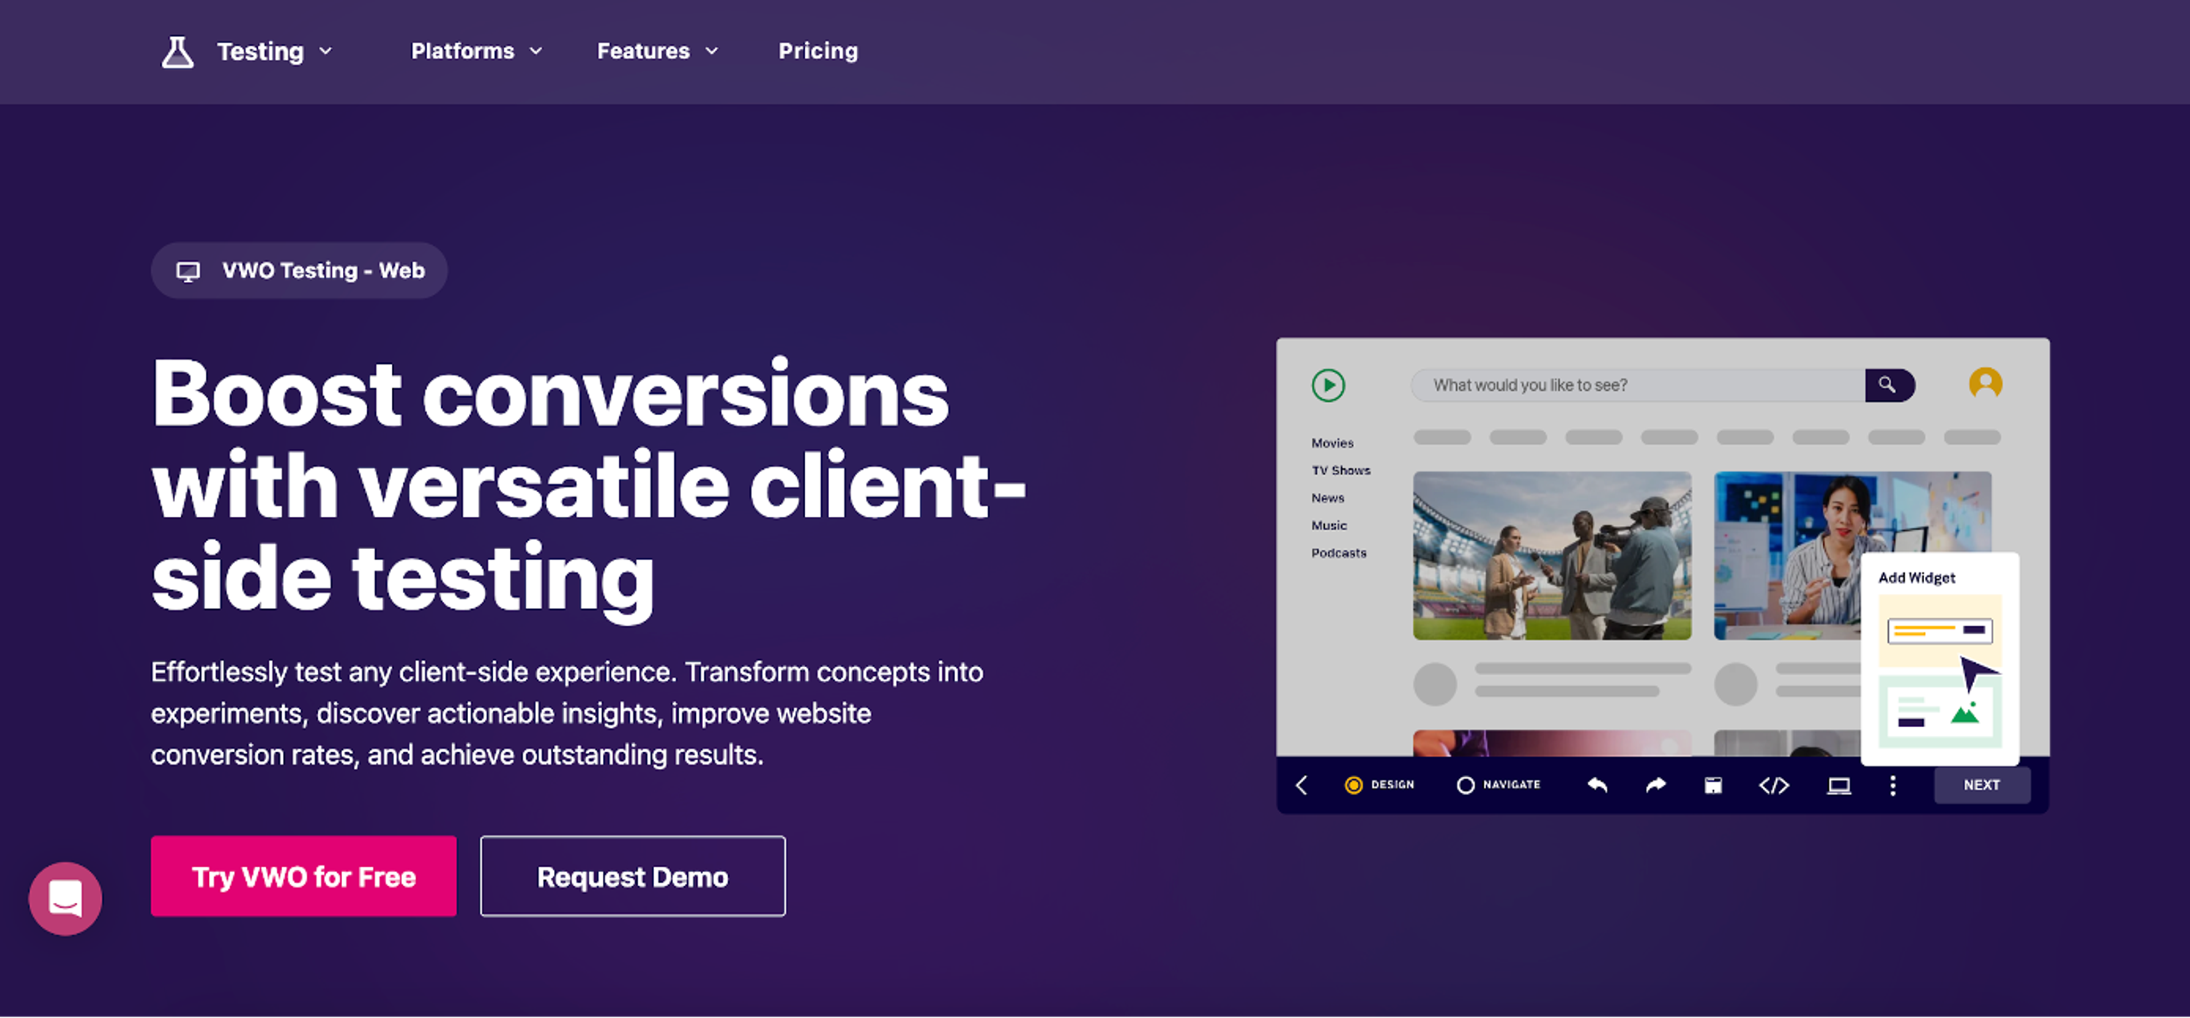Select Movies in the sidebar
The image size is (2190, 1018).
1332,443
